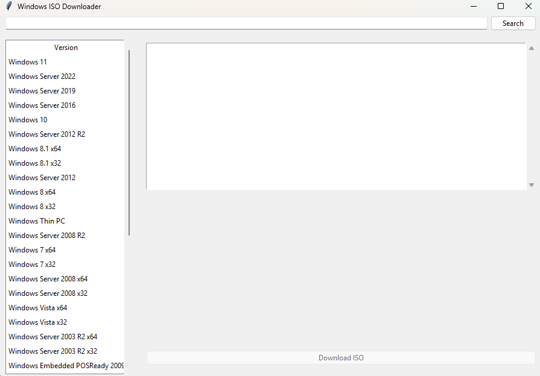This screenshot has height=376, width=540.
Task: Click the Download ISO button
Action: coord(341,358)
